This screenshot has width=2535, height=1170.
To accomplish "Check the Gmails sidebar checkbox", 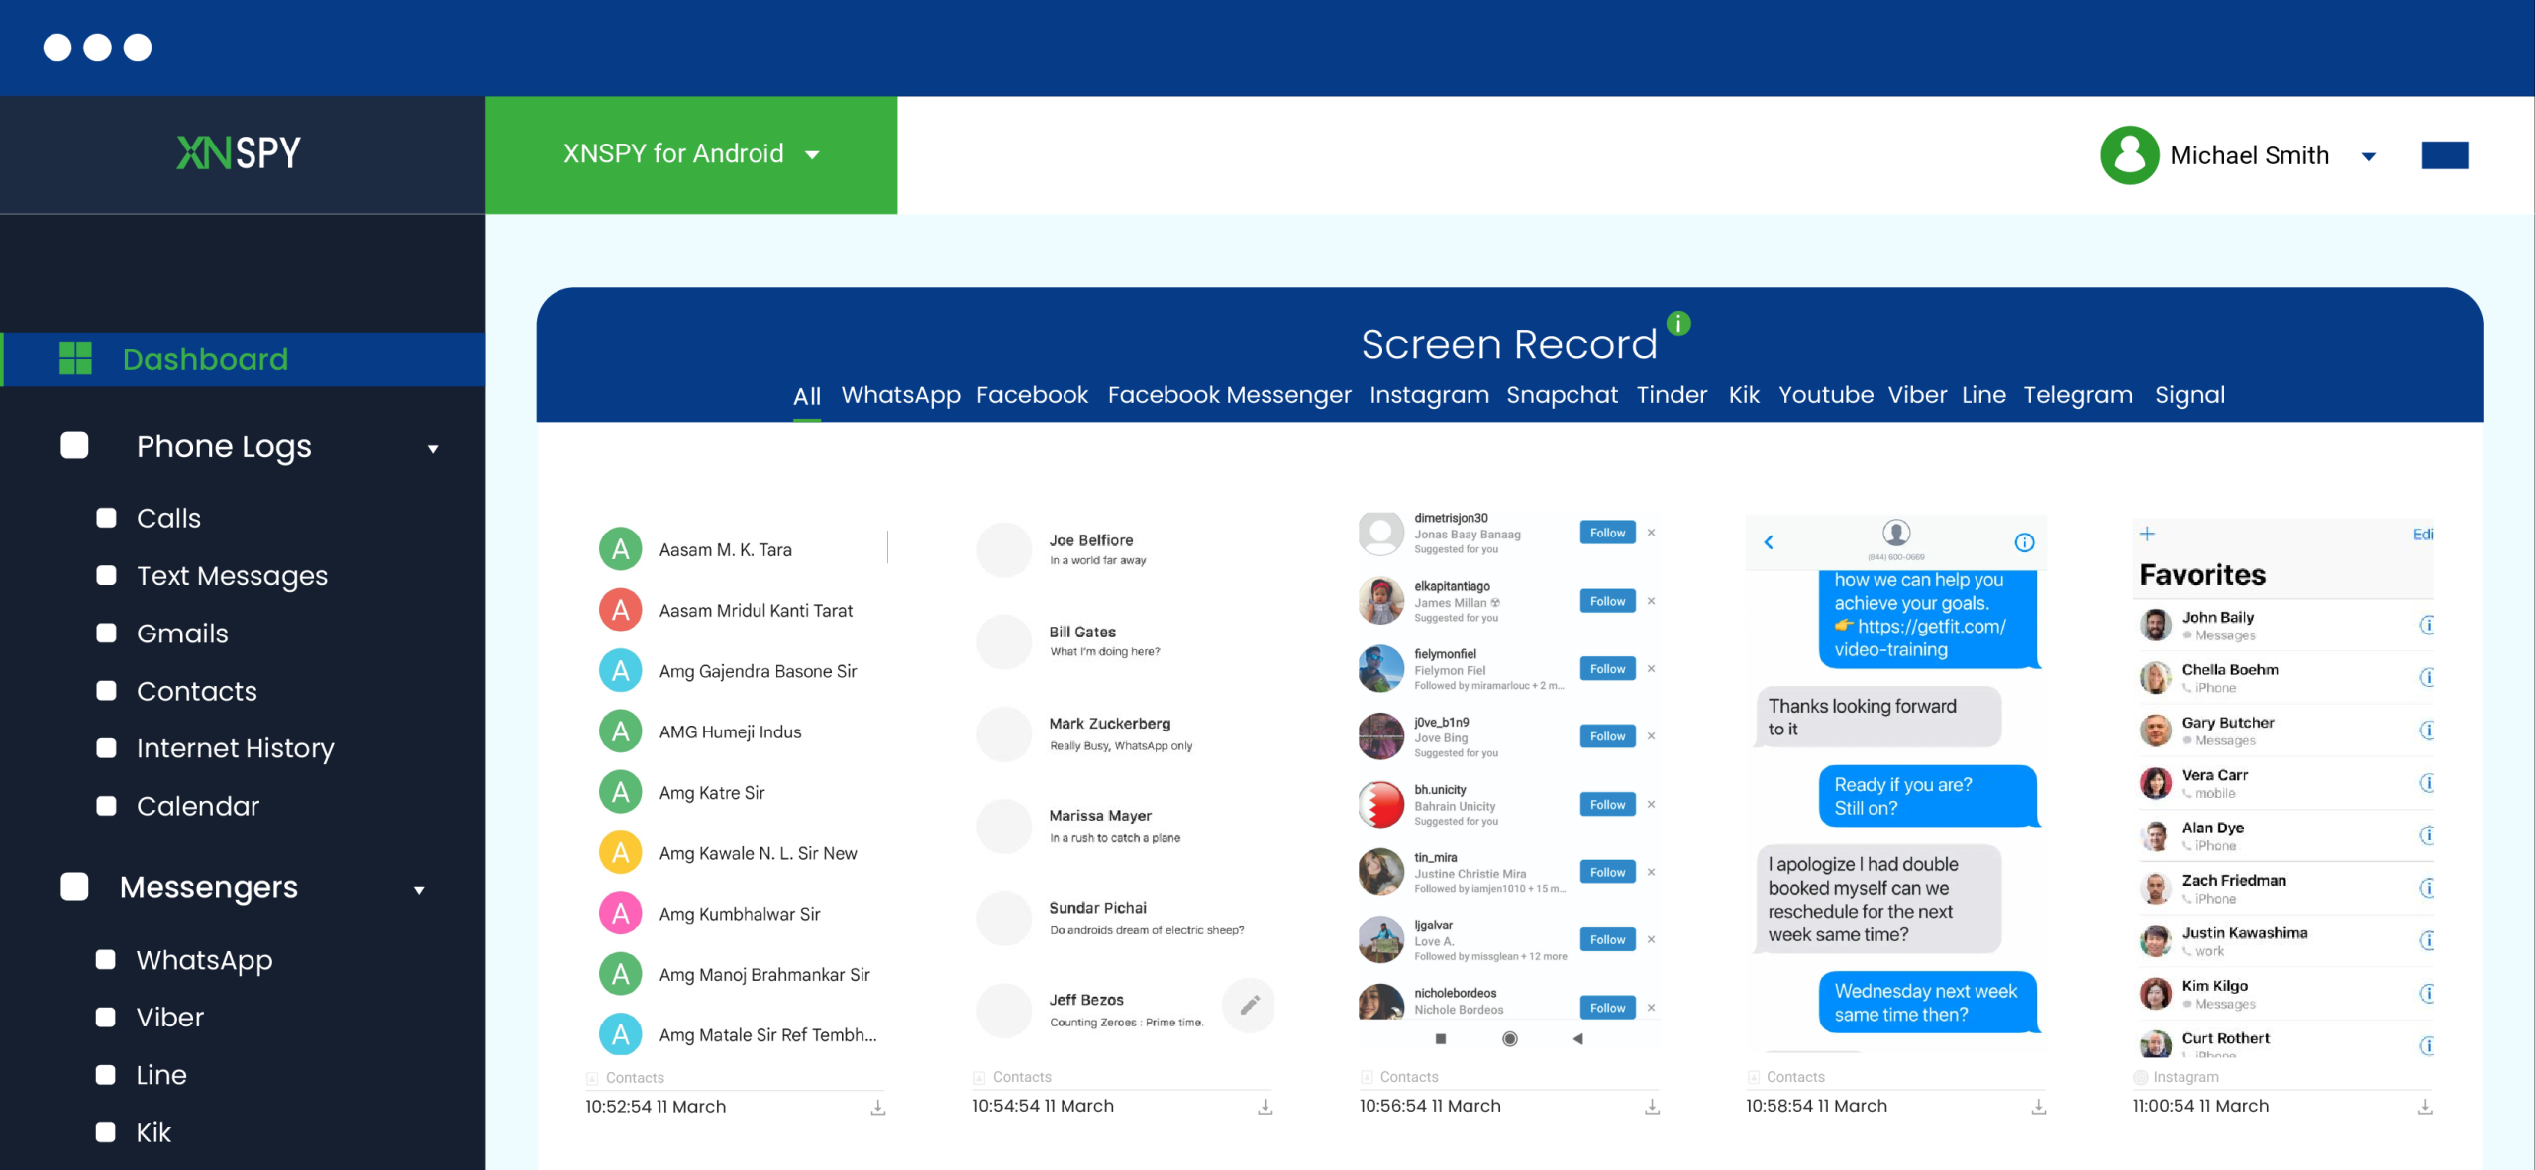I will pyautogui.click(x=106, y=634).
